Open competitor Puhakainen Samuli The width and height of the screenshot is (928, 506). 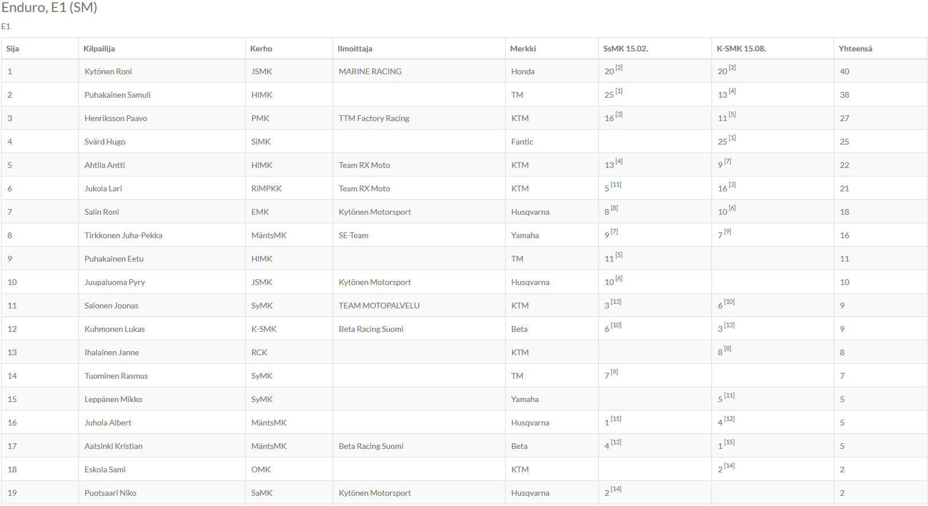(x=118, y=95)
